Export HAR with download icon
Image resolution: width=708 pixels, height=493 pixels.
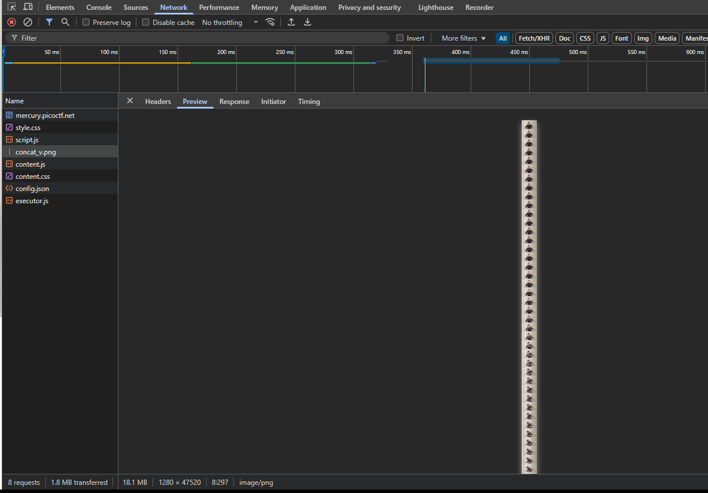(x=308, y=22)
